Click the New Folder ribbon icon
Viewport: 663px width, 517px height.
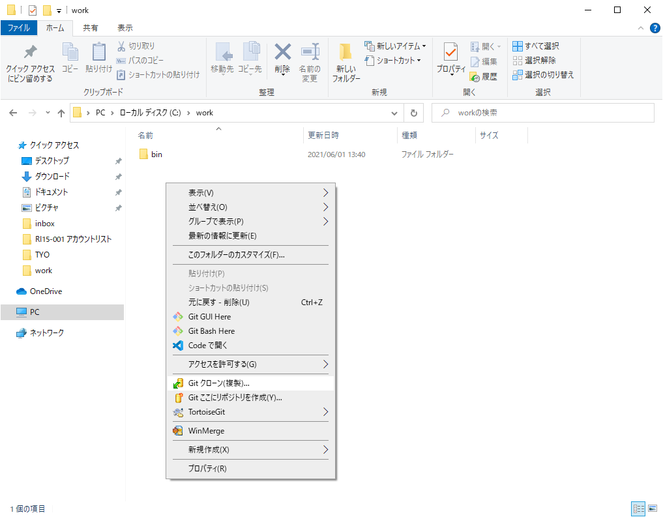pos(346,63)
